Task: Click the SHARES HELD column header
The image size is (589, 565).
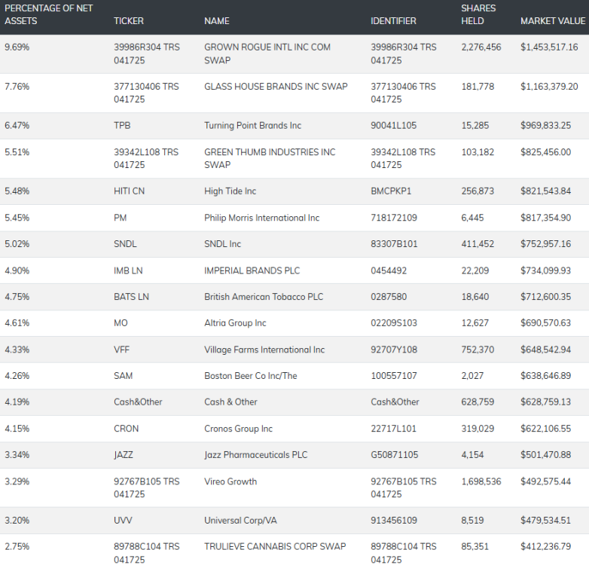Action: (478, 14)
